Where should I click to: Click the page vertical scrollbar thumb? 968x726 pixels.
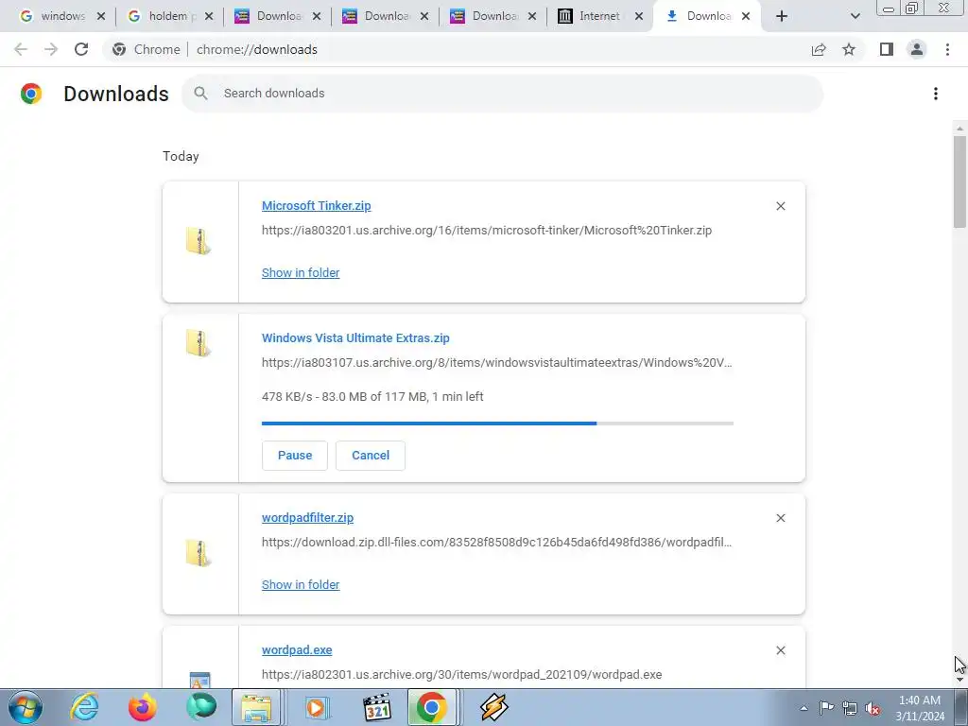959,182
